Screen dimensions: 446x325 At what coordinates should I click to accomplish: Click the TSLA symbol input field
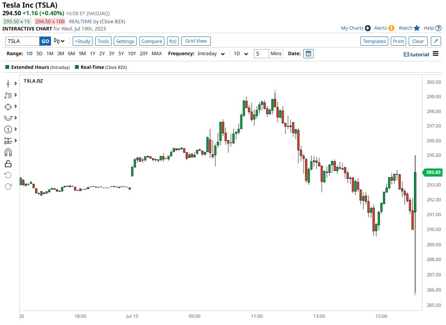(22, 41)
